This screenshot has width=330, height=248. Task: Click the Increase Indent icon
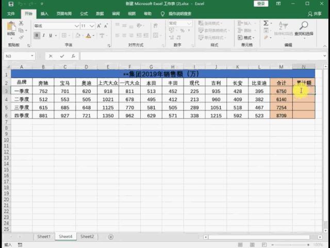pyautogui.click(x=146, y=36)
